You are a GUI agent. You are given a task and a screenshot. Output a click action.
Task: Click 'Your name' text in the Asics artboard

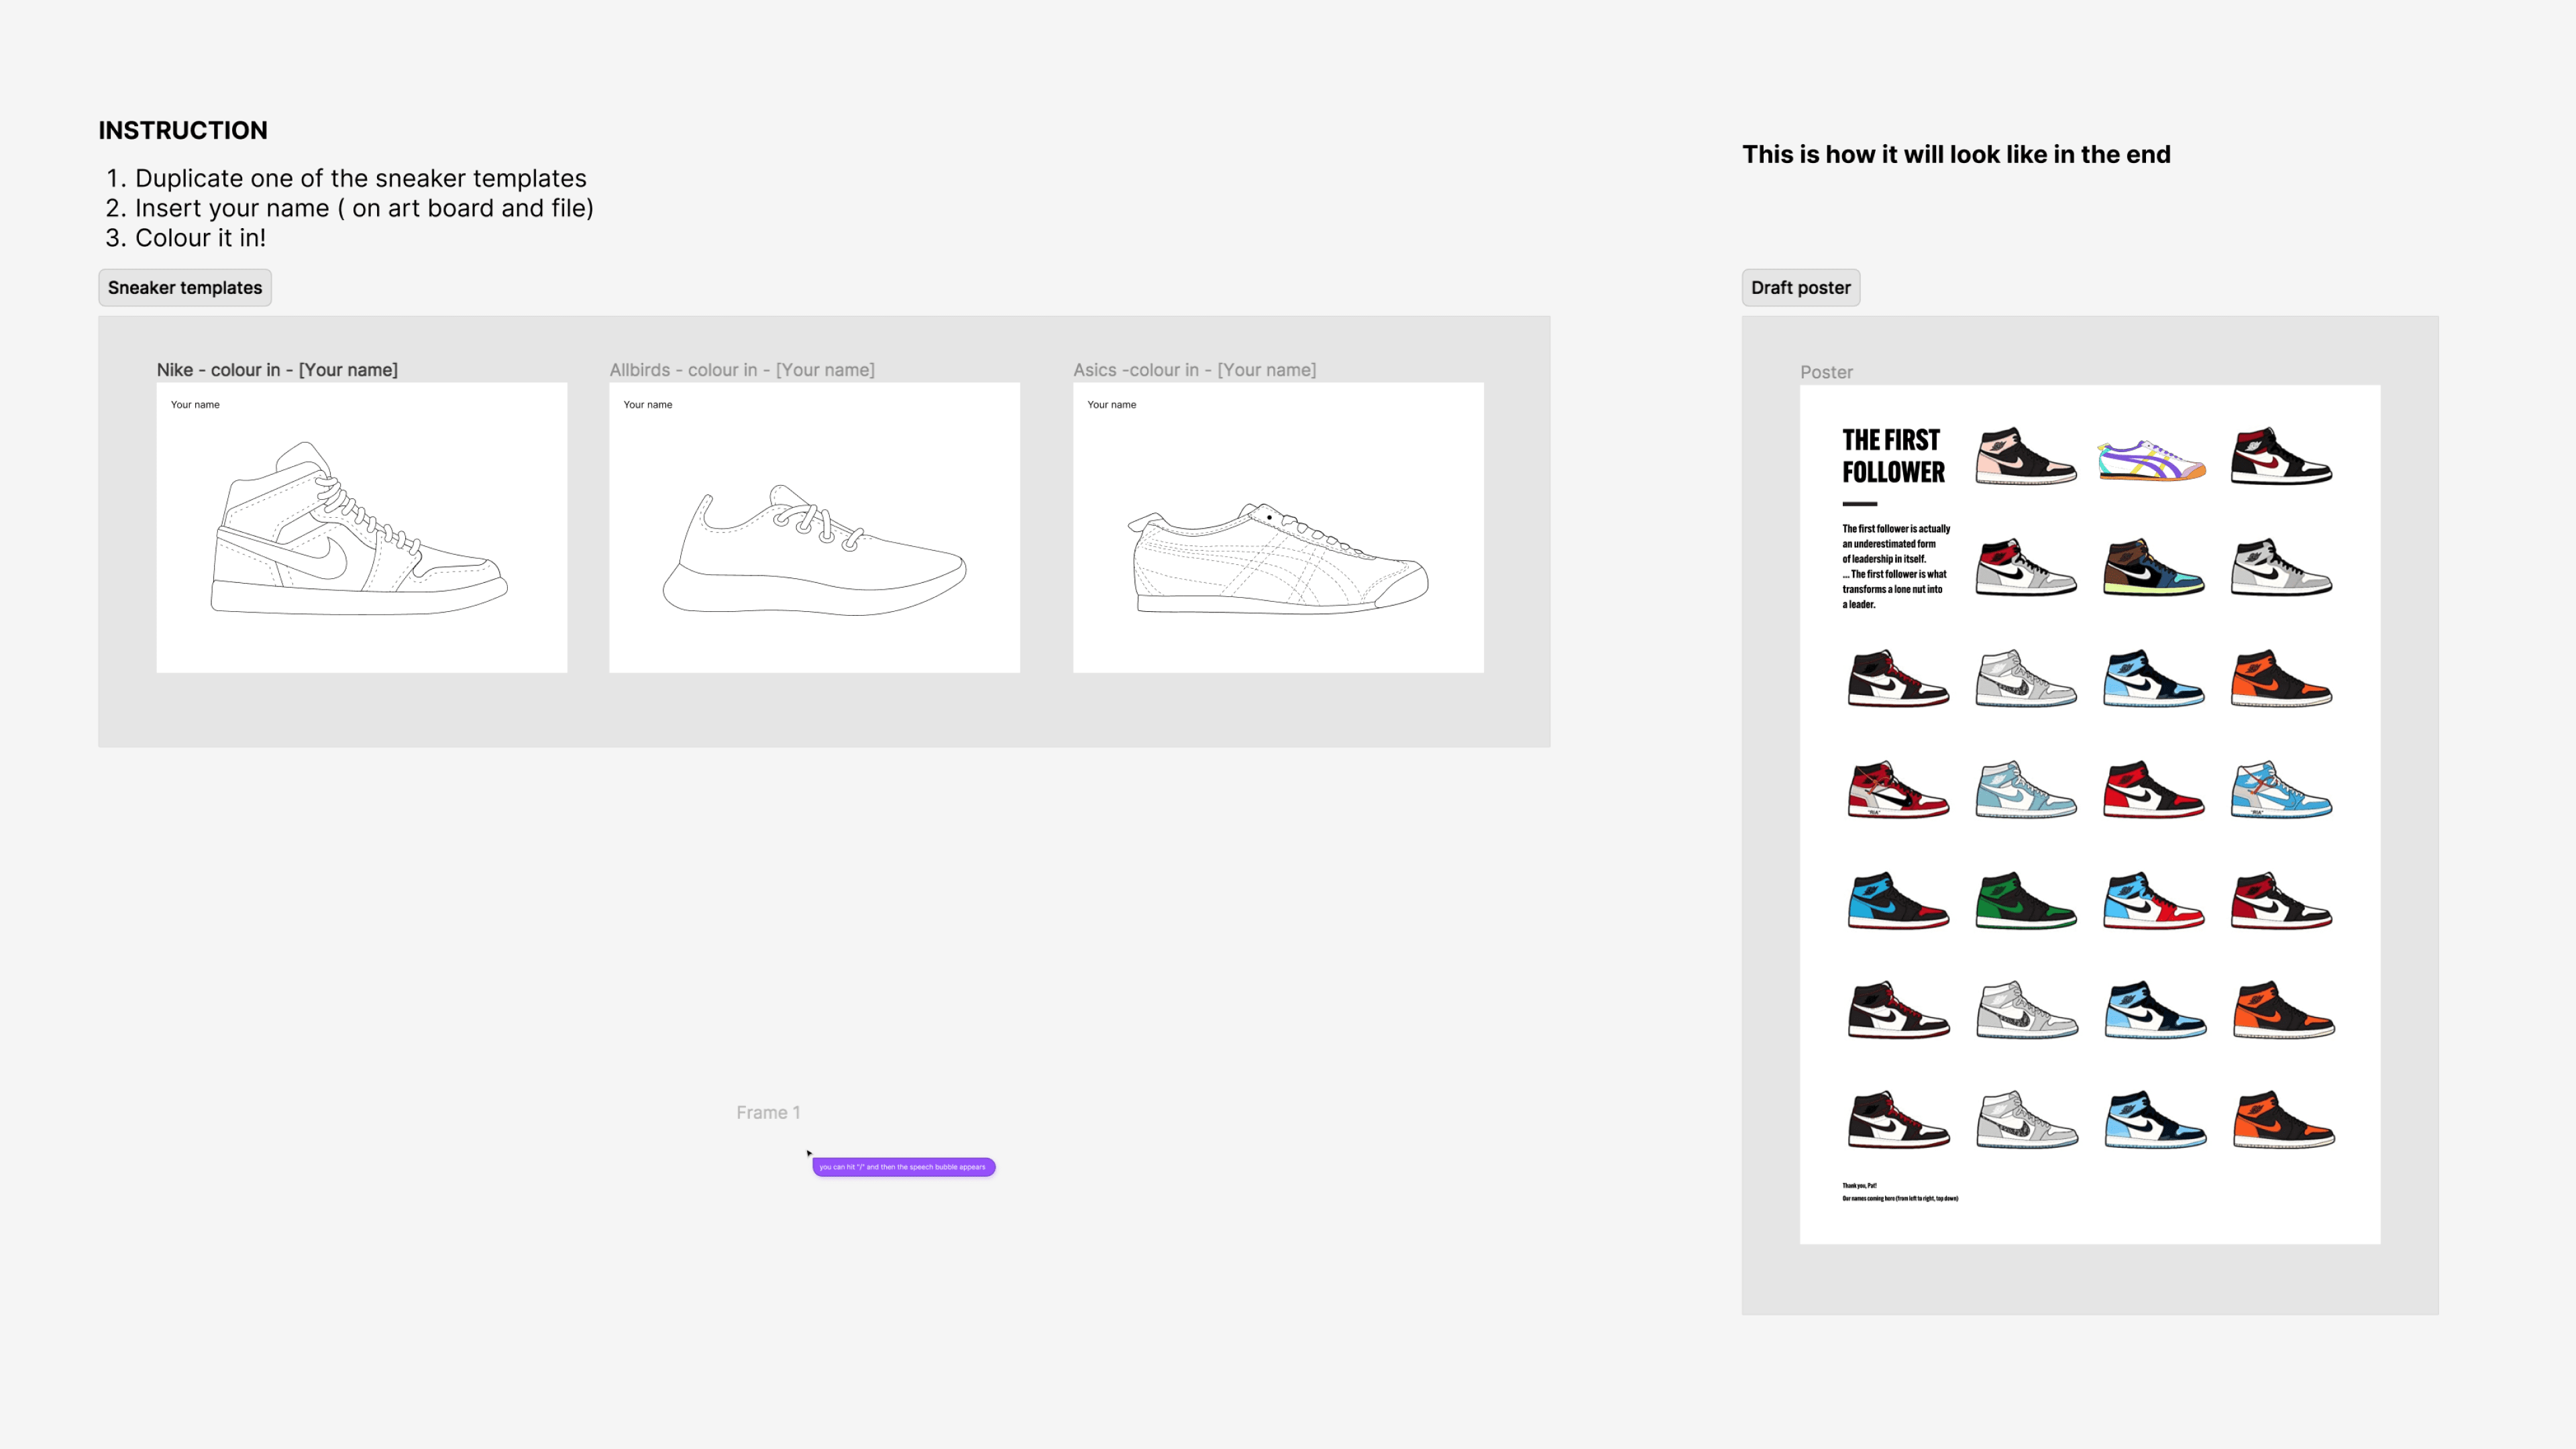click(x=1111, y=405)
